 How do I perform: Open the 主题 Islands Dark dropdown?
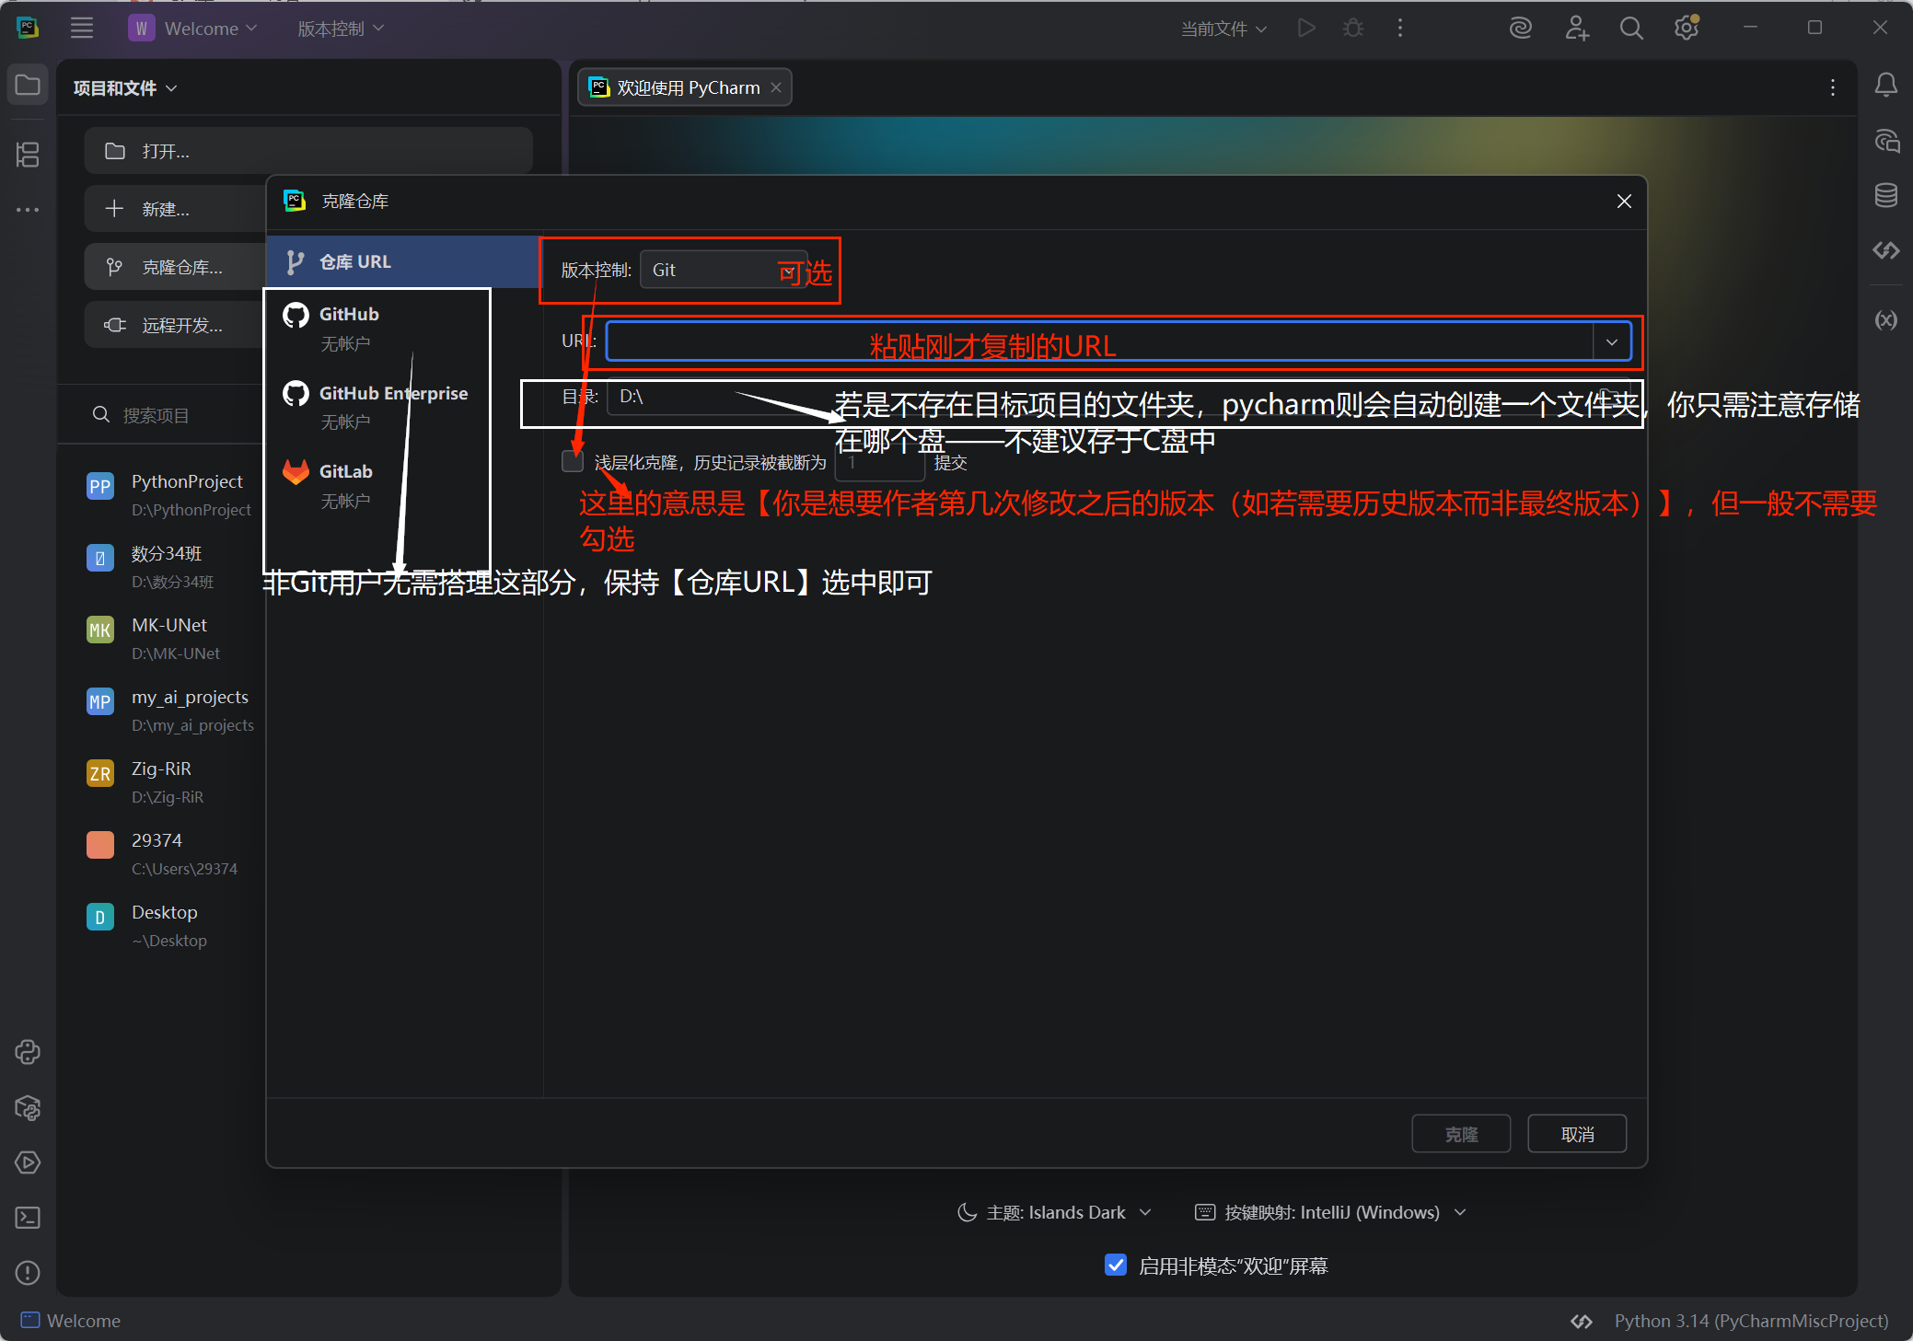(x=1055, y=1212)
